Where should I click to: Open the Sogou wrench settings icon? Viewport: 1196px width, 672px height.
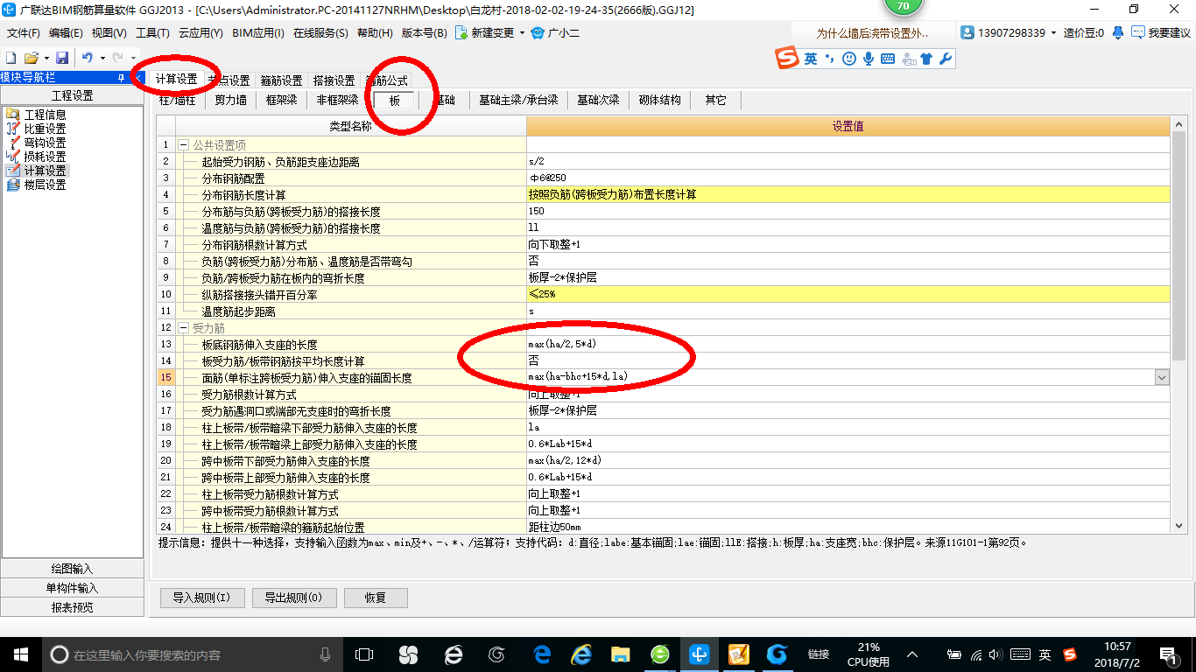(946, 59)
